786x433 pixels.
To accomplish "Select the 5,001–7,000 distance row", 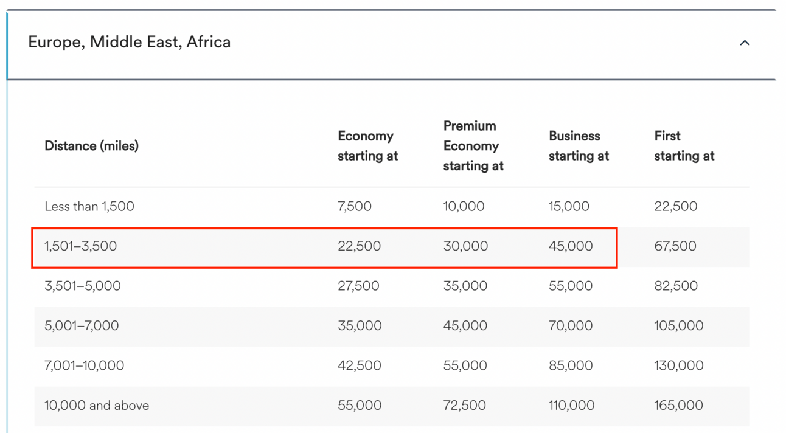I will (392, 326).
